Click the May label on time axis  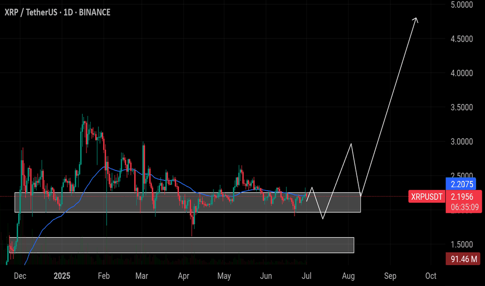(224, 276)
